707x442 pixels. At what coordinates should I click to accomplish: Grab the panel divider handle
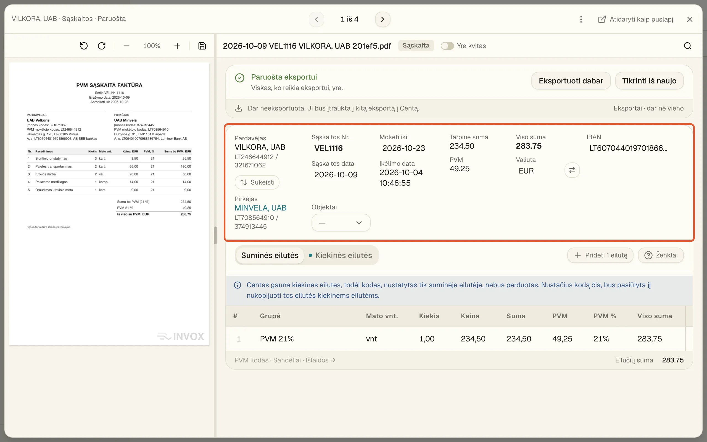[x=215, y=235]
